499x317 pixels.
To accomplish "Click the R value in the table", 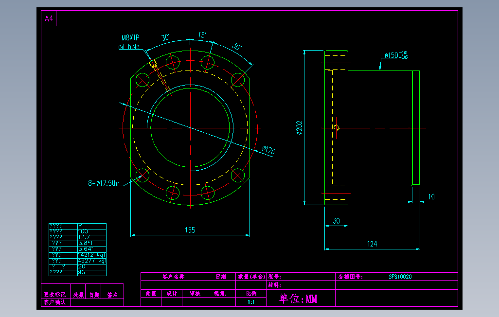I will pyautogui.click(x=91, y=226).
